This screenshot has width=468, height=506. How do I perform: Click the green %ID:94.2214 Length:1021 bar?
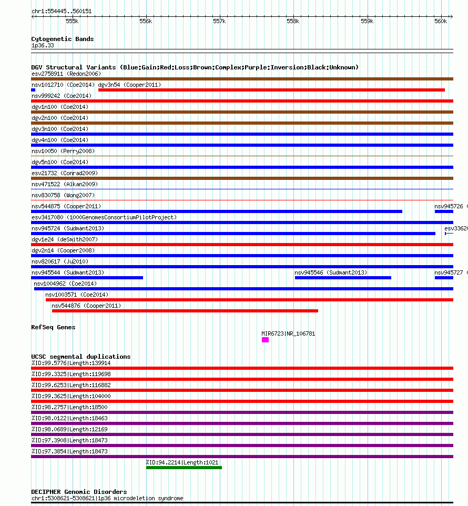click(x=184, y=468)
